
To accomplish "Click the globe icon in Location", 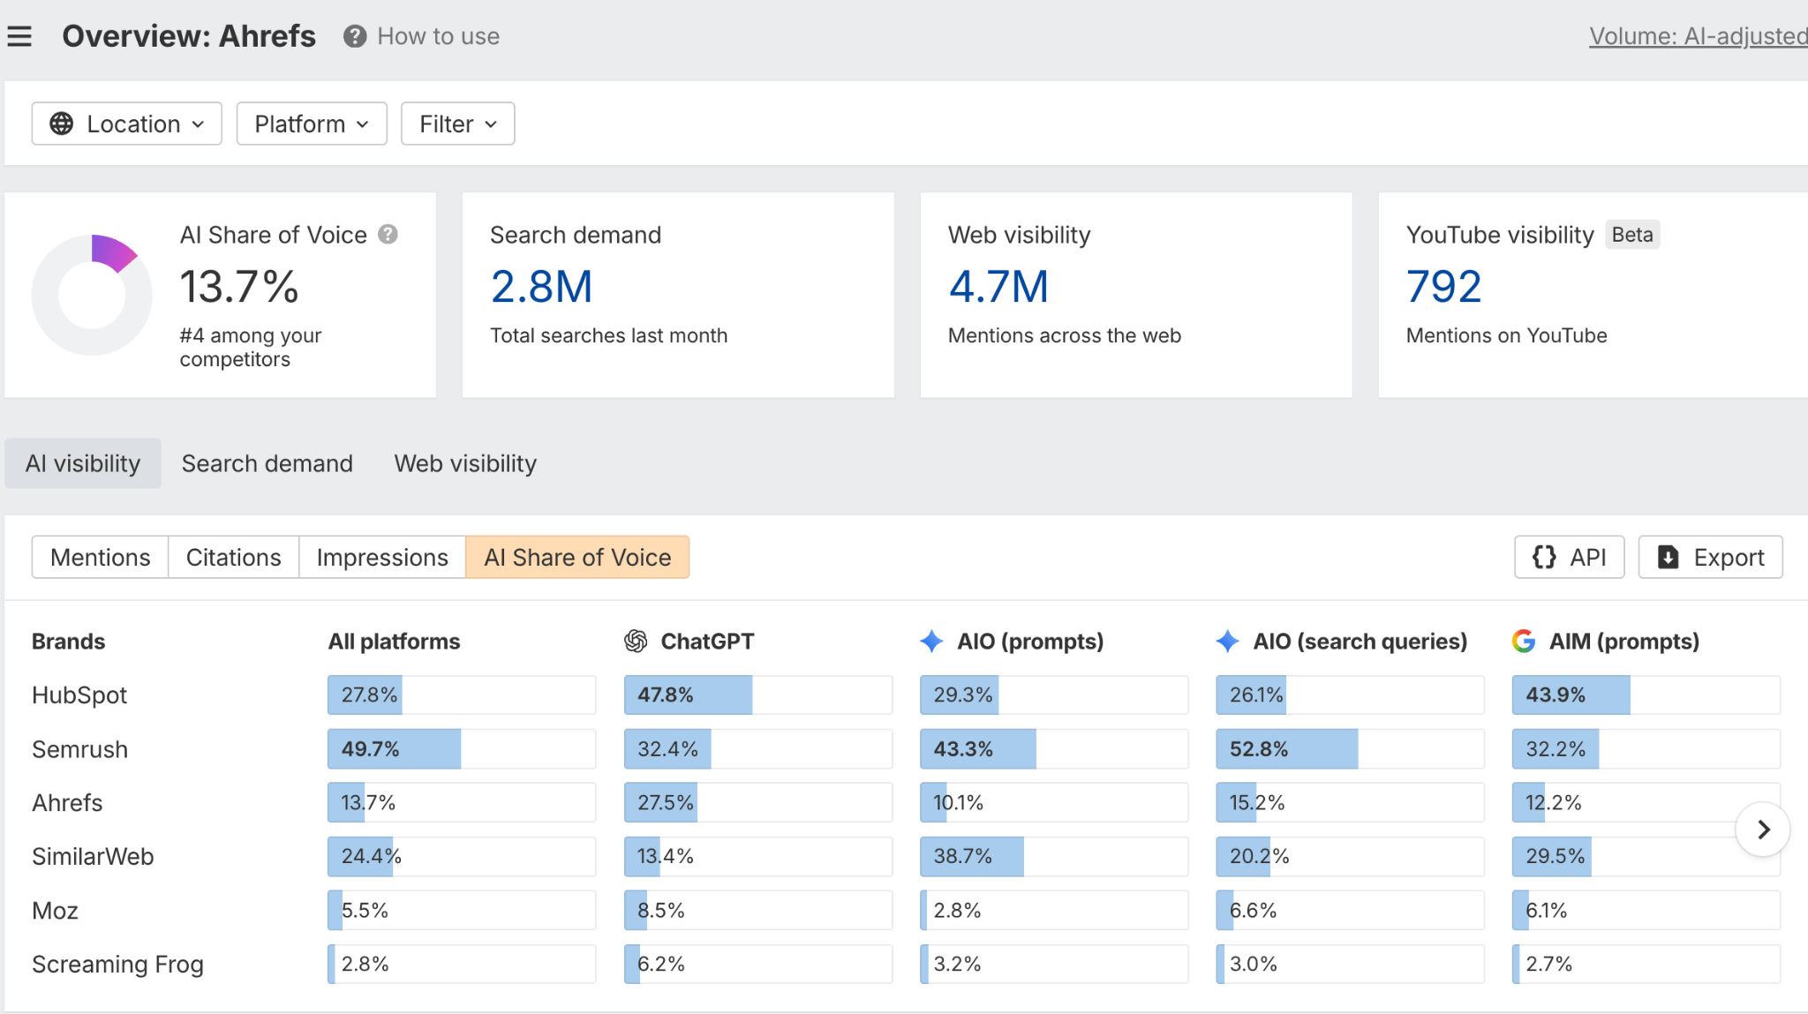I will pos(61,124).
